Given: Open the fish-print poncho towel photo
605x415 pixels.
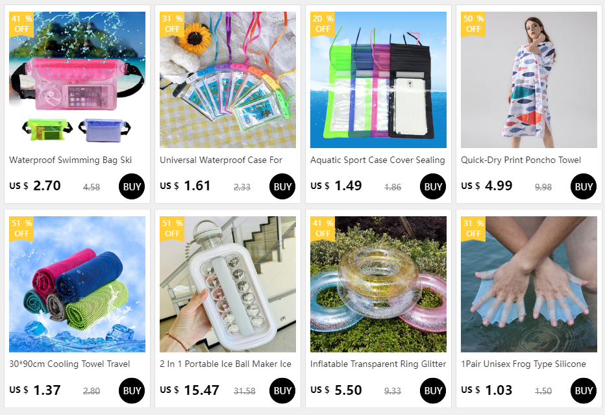Looking at the screenshot, I should 528,79.
